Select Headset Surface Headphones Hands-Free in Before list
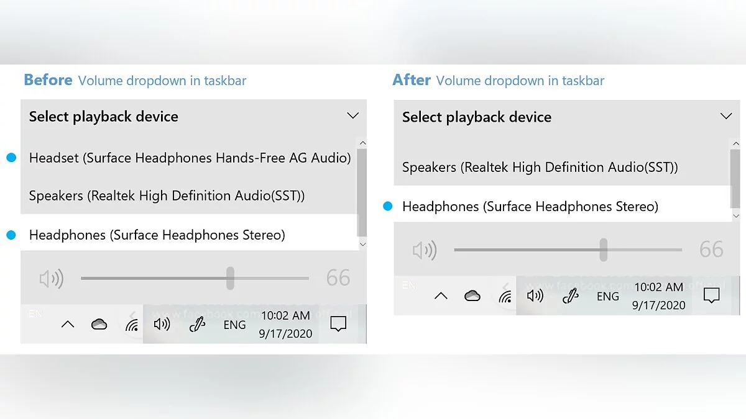The height and width of the screenshot is (419, 746). 190,158
